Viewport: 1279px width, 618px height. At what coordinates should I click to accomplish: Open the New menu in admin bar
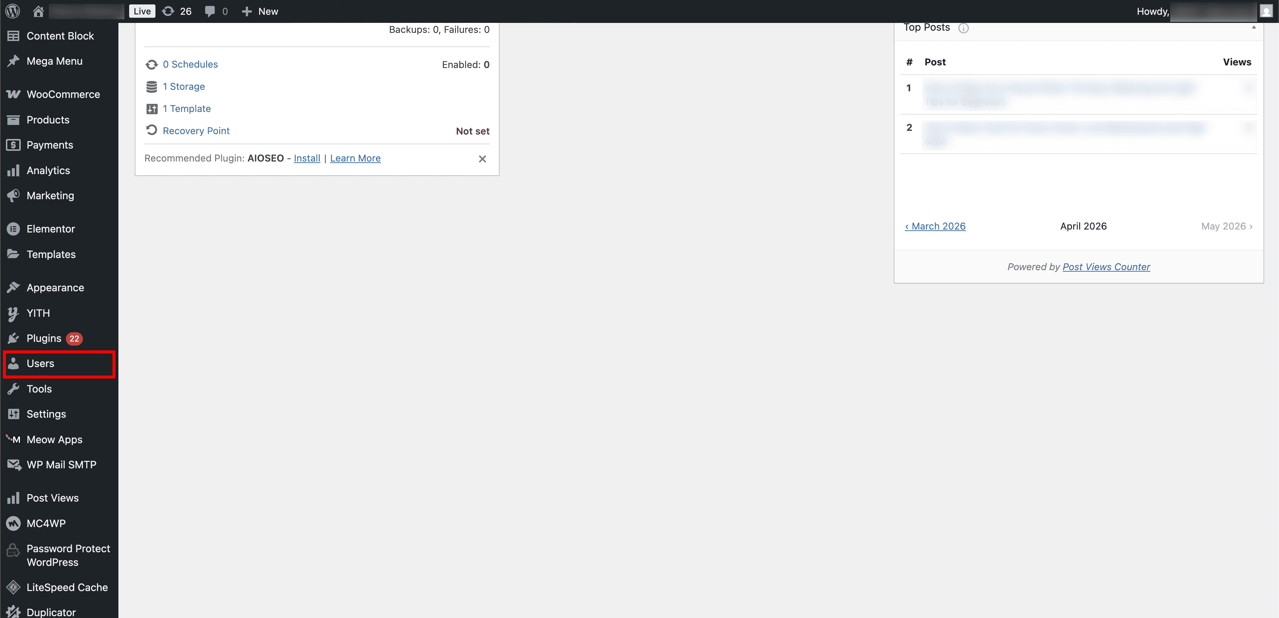pyautogui.click(x=260, y=11)
